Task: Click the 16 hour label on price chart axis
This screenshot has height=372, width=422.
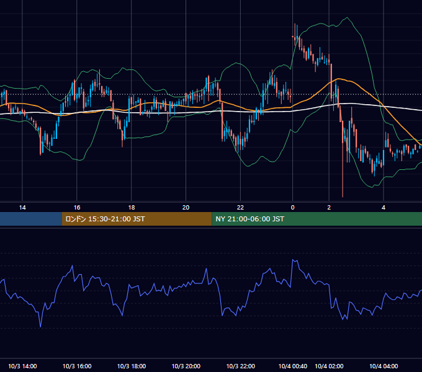Action: coord(77,208)
